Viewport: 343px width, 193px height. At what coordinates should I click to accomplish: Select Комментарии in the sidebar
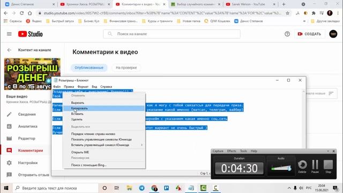[x=31, y=150]
